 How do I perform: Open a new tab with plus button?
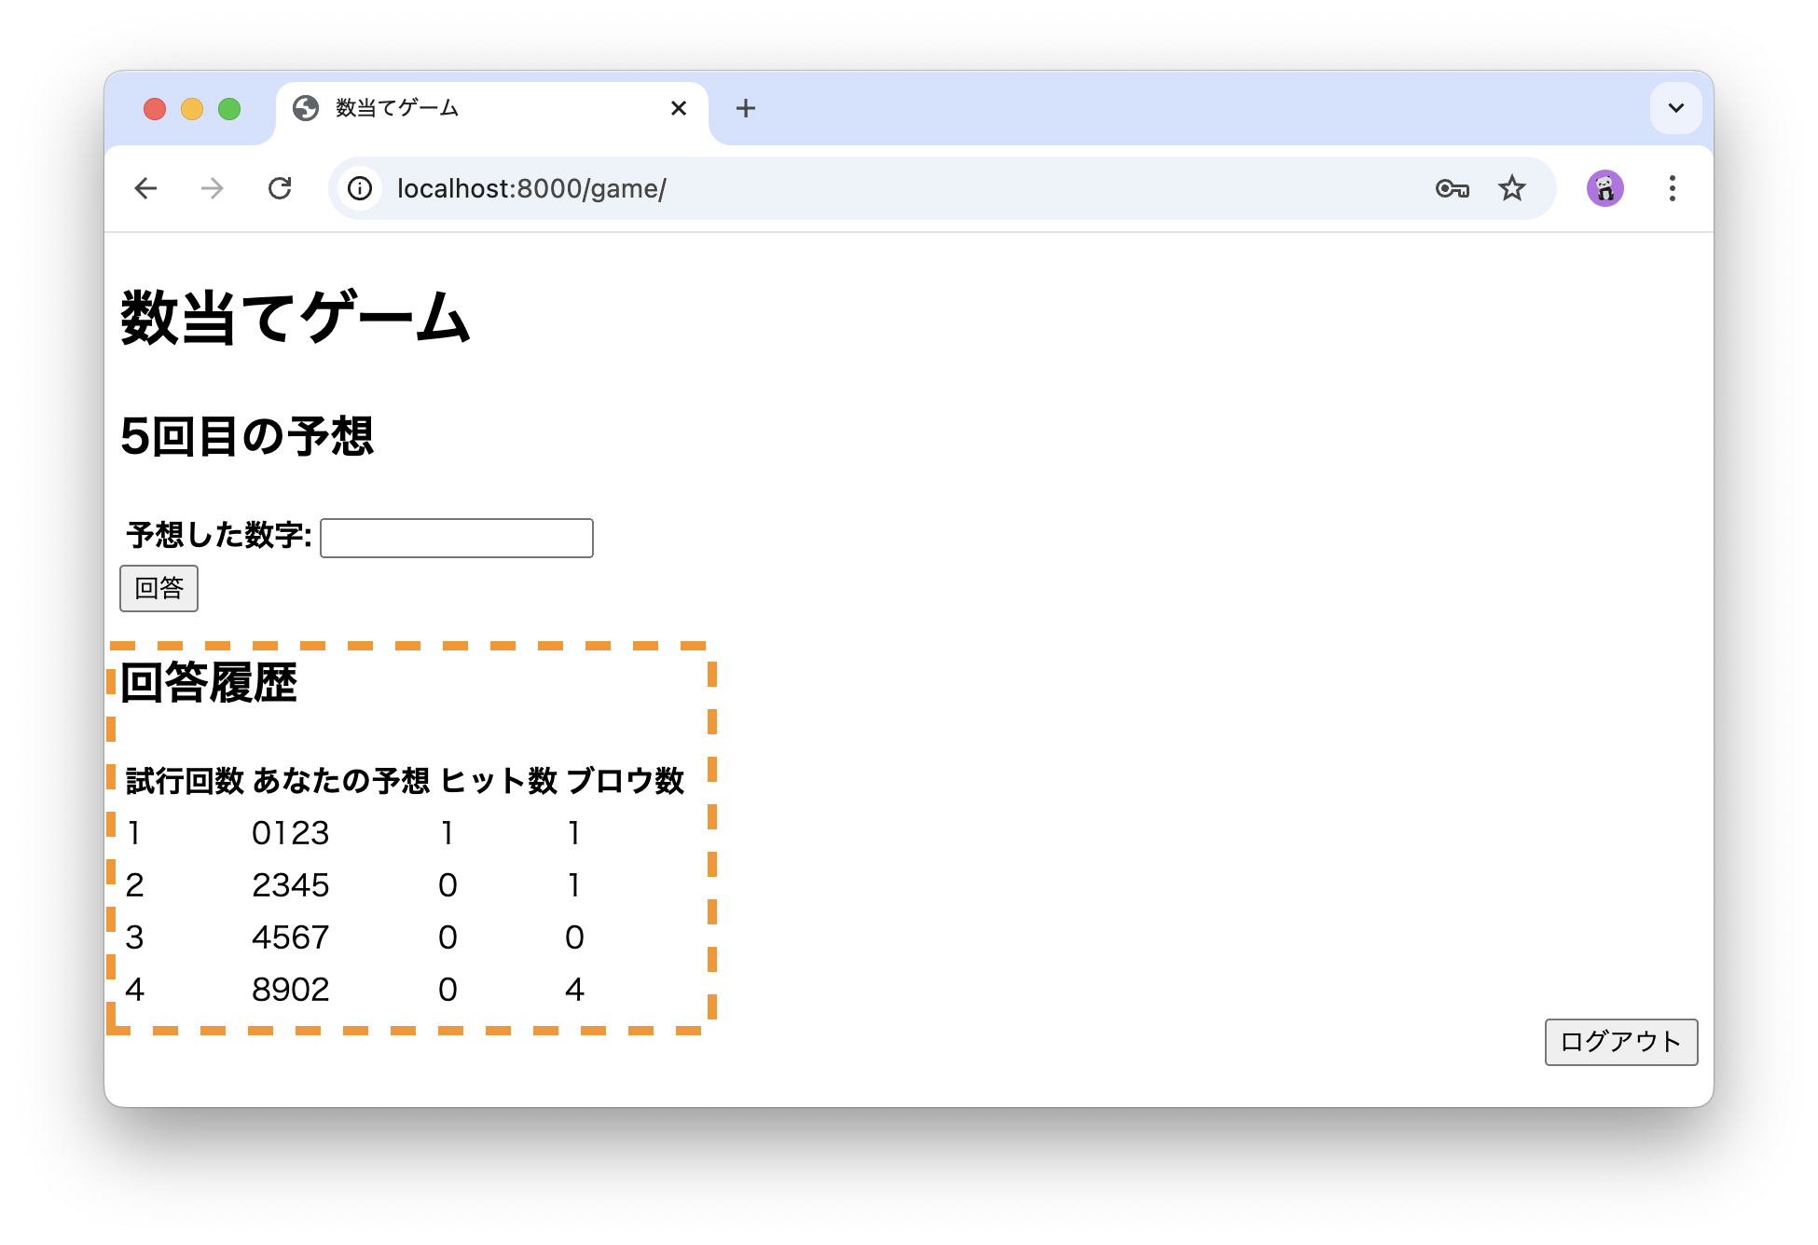pyautogui.click(x=745, y=109)
